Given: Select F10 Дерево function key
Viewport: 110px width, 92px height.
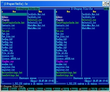Looking at the screenshot, I should 83,89.
